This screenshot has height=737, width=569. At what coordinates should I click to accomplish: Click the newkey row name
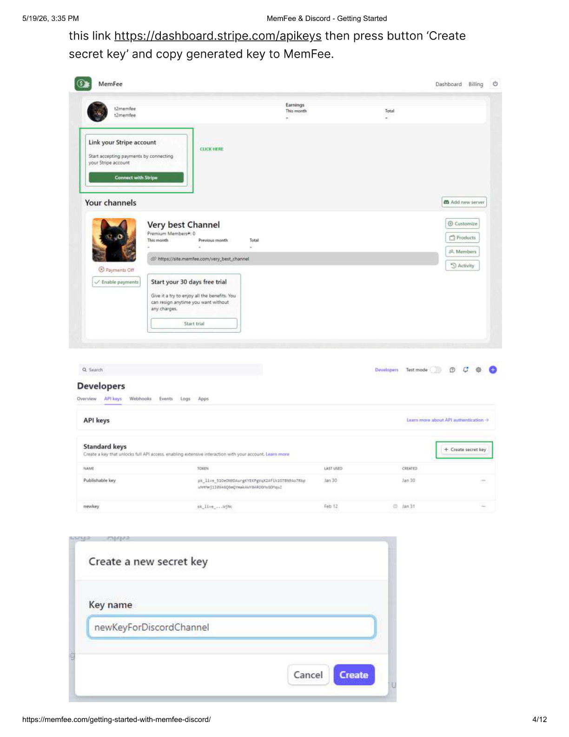tap(91, 506)
